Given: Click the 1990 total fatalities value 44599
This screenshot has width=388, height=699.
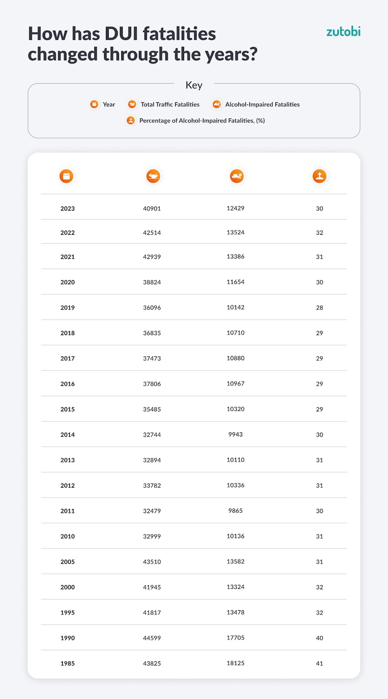Looking at the screenshot, I should [152, 638].
